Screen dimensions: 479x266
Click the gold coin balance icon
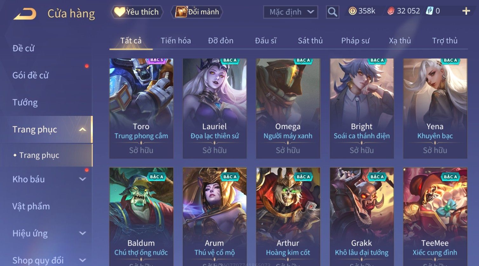(x=352, y=11)
